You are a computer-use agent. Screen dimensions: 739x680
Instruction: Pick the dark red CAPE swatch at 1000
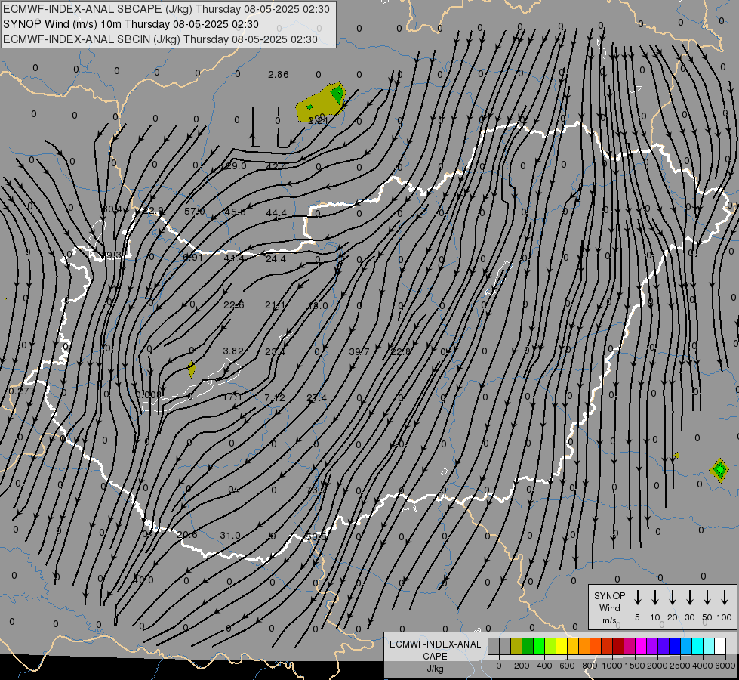pyautogui.click(x=618, y=646)
